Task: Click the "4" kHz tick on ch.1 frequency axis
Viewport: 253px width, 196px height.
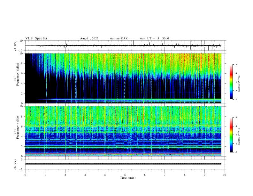Action: point(22,84)
